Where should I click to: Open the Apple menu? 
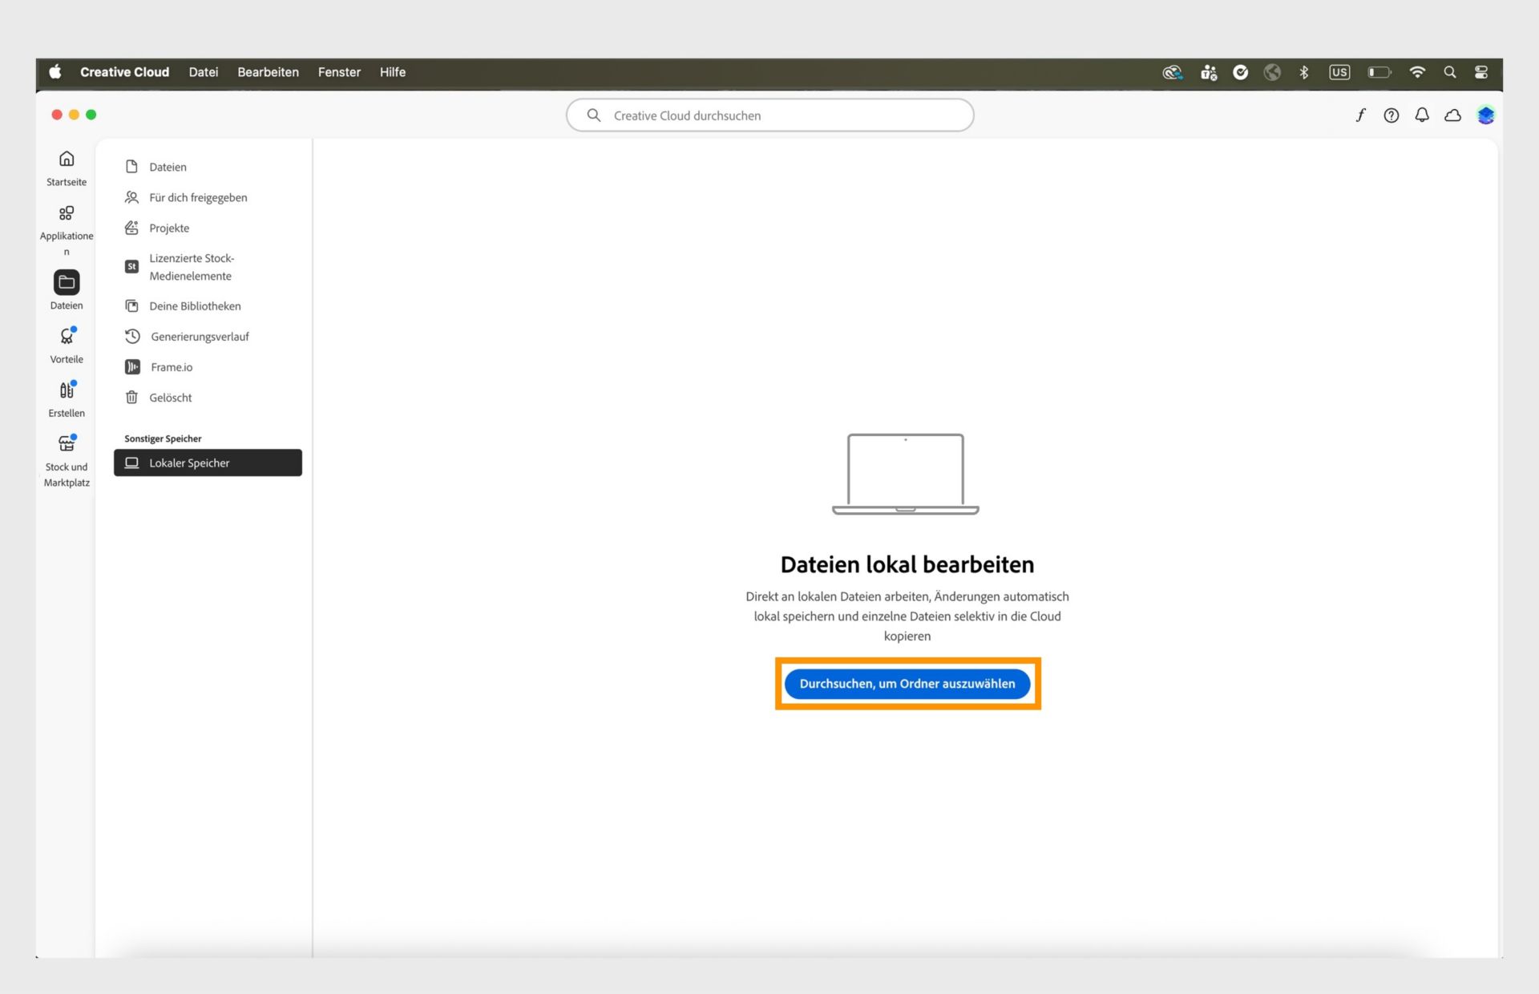(55, 72)
